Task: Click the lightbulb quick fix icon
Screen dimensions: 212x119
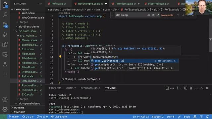Action: [x=60, y=57]
